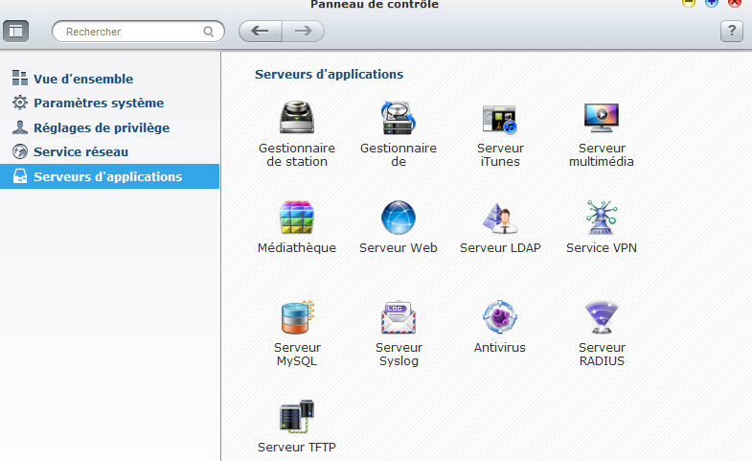The image size is (752, 461).
Task: Open Serveur LDAP icon
Action: 500,219
